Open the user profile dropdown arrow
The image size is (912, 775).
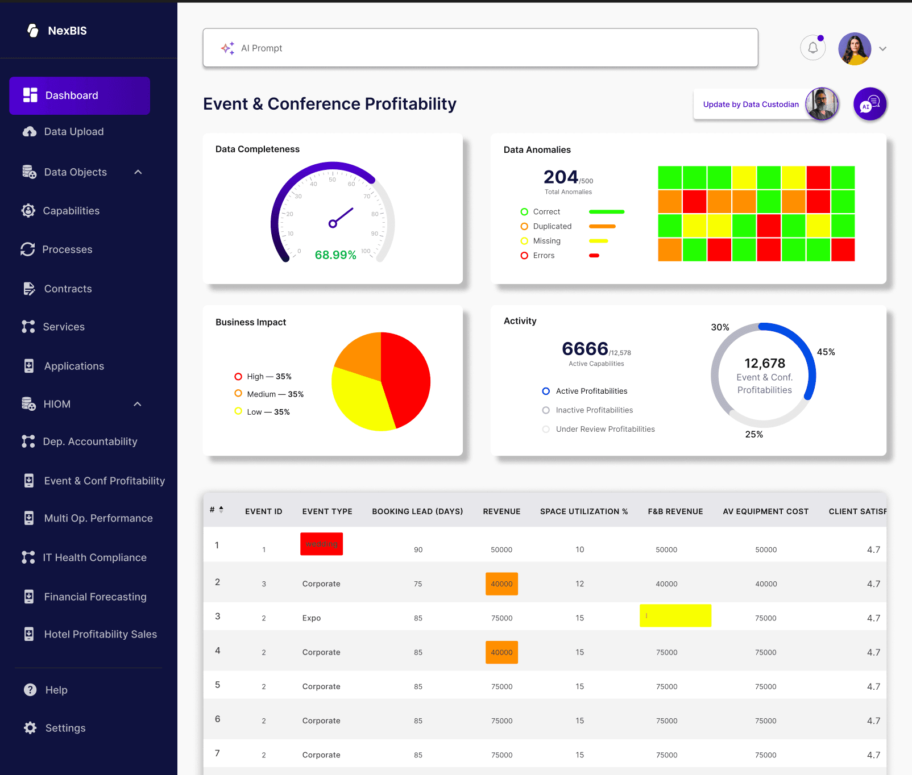pyautogui.click(x=882, y=49)
